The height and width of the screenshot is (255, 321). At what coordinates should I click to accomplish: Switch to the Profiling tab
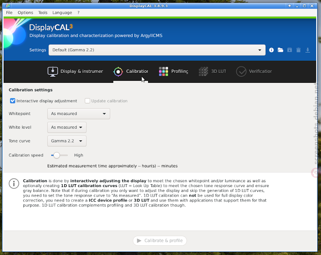pos(173,72)
